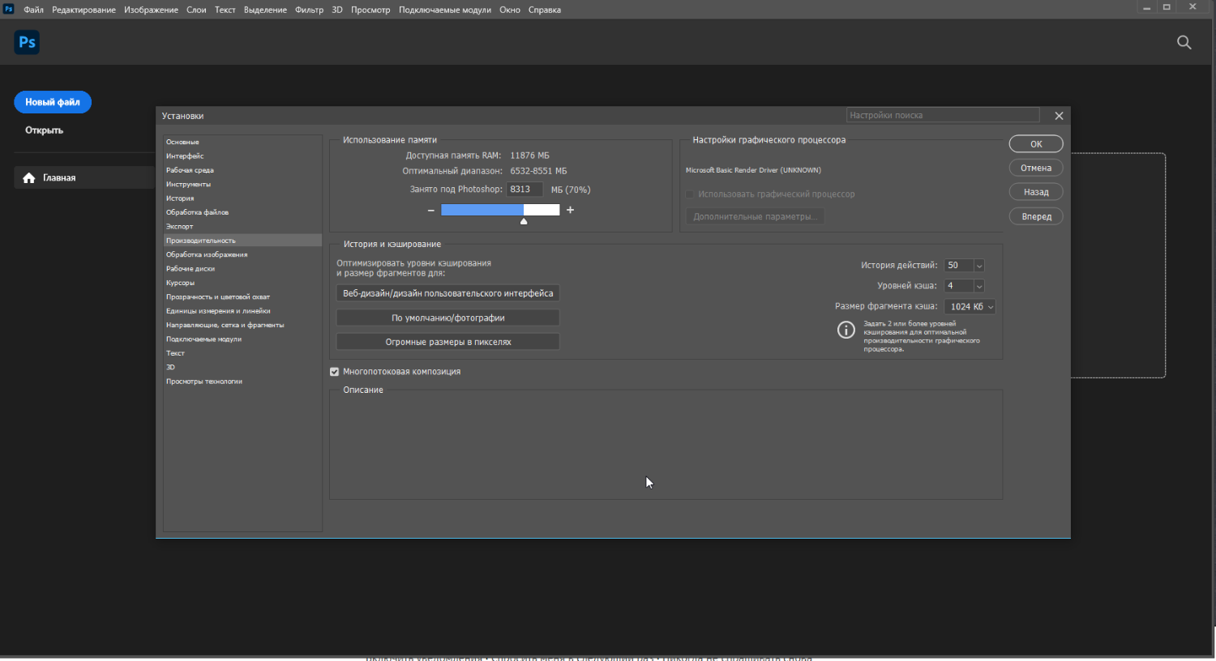Click the search magnifier icon

[x=1184, y=42]
